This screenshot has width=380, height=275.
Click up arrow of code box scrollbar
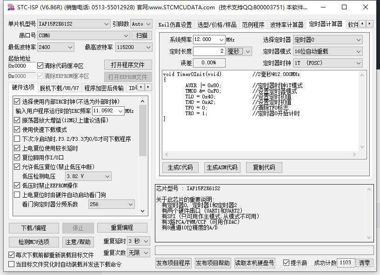(362, 75)
